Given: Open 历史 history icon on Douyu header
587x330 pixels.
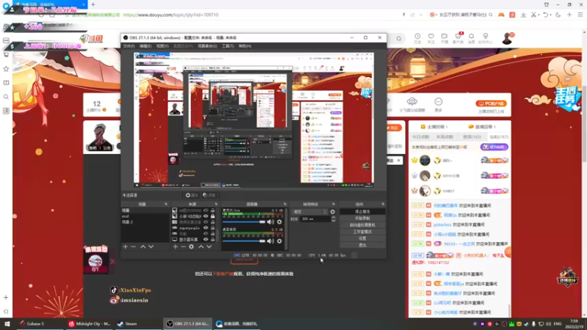Looking at the screenshot, I should pos(418,38).
